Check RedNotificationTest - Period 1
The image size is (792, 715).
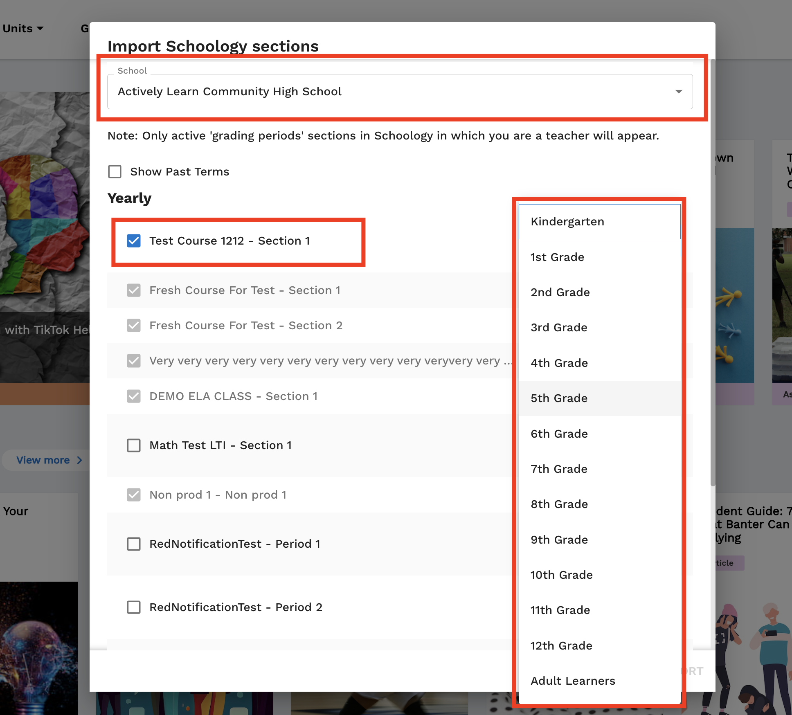134,544
